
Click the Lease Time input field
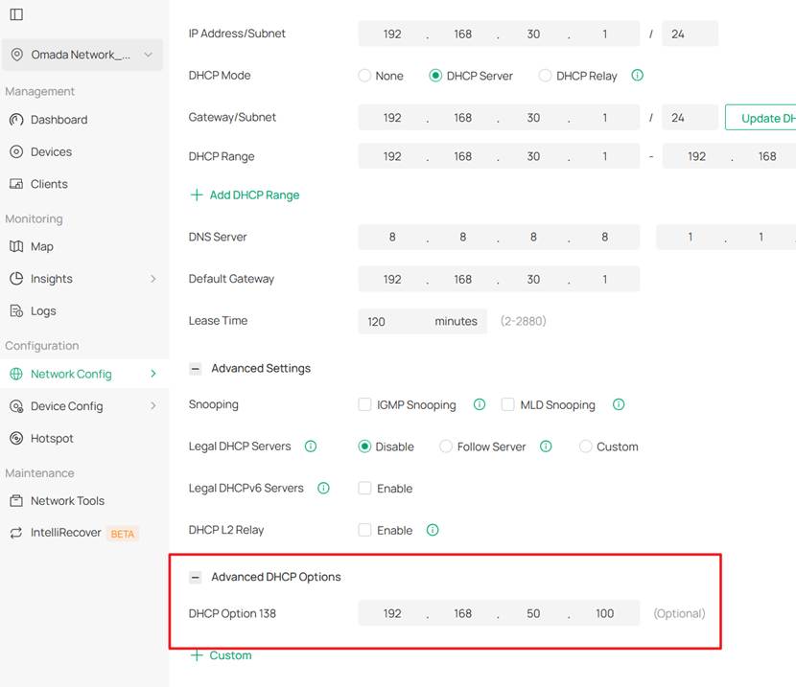tap(422, 321)
